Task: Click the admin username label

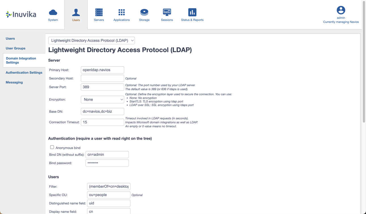Action: click(341, 18)
